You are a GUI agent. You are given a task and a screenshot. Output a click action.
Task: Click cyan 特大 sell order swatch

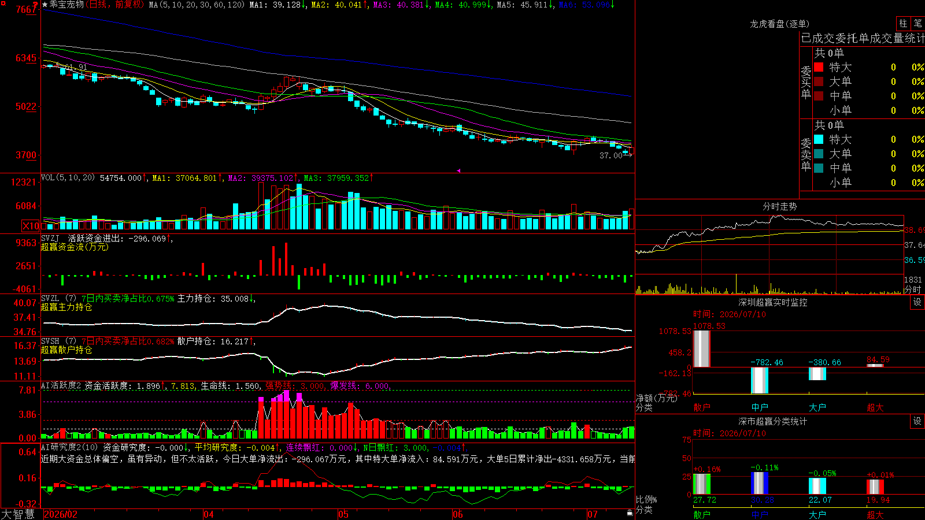[819, 139]
